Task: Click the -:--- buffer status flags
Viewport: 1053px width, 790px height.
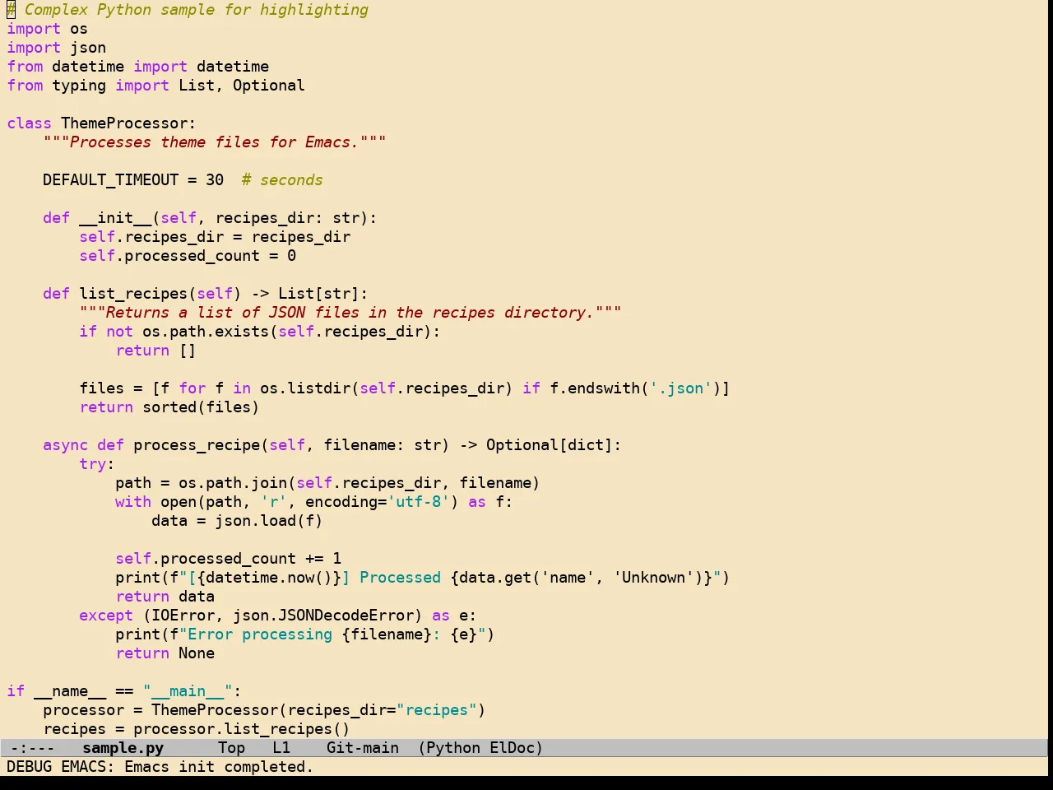Action: click(33, 748)
